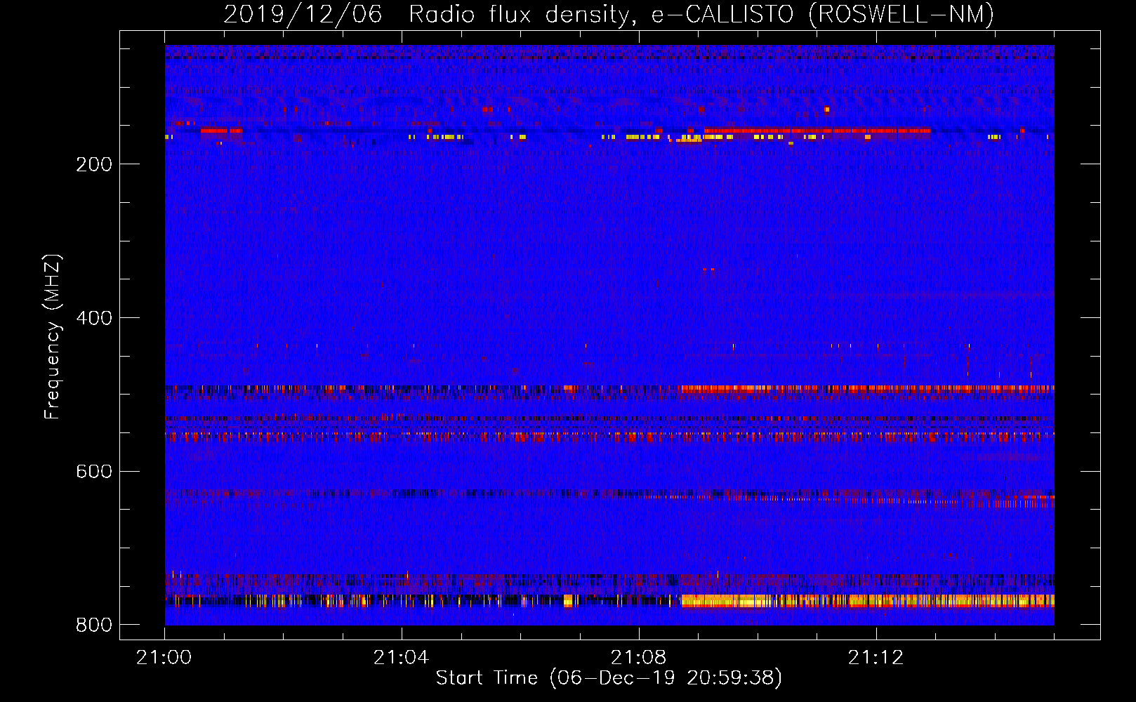This screenshot has height=702, width=1136.
Task: Click the red-orange band near 490 MHz after 21:09
Action: (x=867, y=388)
